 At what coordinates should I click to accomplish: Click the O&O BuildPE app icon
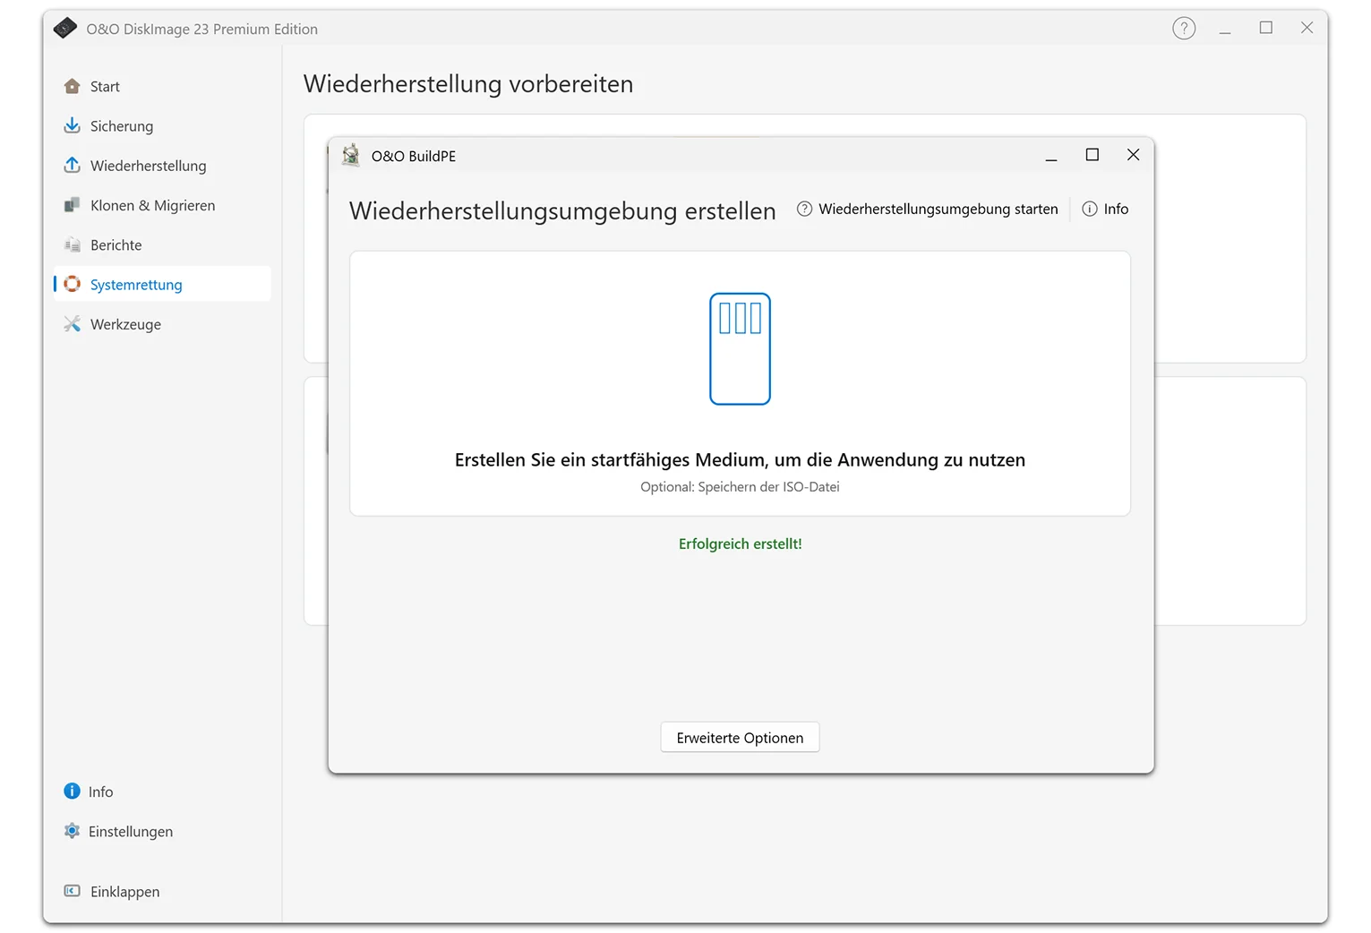351,155
